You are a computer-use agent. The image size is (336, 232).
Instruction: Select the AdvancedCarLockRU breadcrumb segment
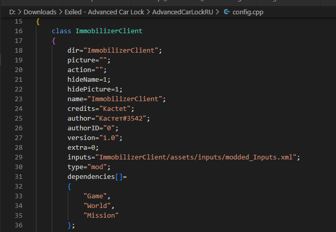tap(183, 12)
